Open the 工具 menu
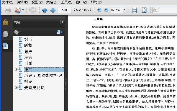The height and width of the screenshot is (111, 177). click(x=66, y=2)
